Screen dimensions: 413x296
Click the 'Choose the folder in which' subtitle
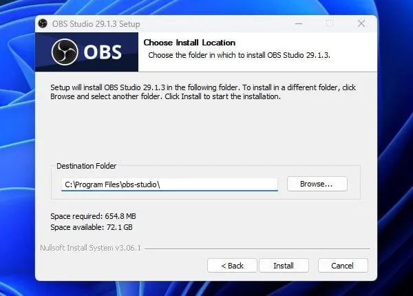click(239, 55)
